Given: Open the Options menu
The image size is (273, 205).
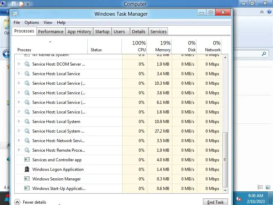Looking at the screenshot, I should point(32,23).
